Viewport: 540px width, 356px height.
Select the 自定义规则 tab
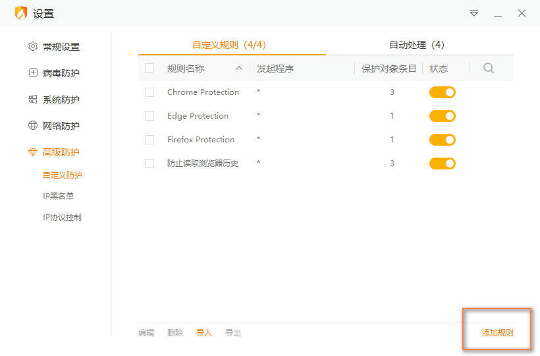click(229, 45)
